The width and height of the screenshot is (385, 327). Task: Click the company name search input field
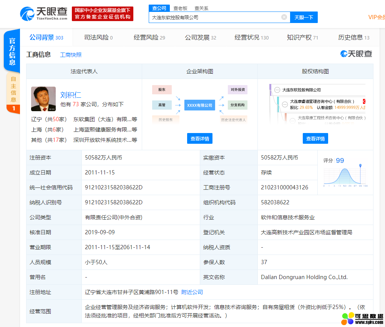click(x=215, y=17)
